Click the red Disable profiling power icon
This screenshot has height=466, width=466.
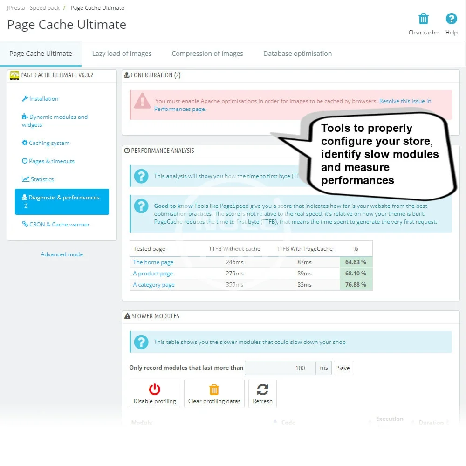155,390
